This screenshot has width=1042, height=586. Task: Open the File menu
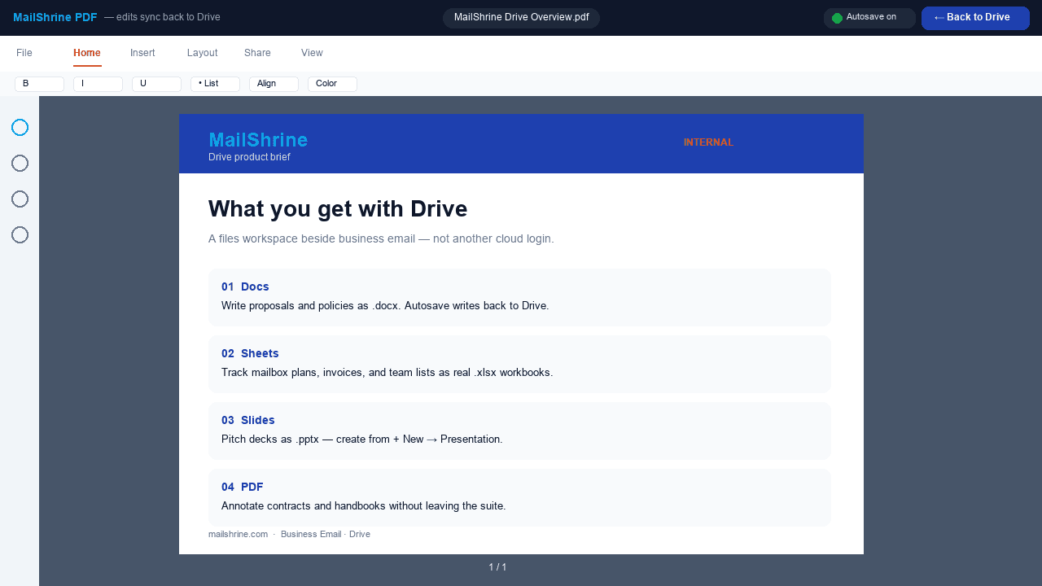click(24, 53)
